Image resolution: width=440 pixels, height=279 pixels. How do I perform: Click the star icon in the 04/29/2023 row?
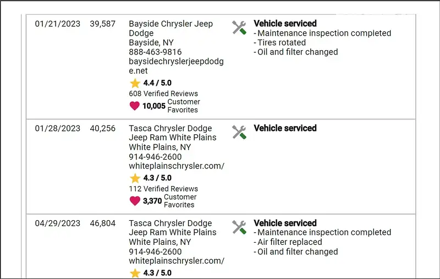point(135,273)
